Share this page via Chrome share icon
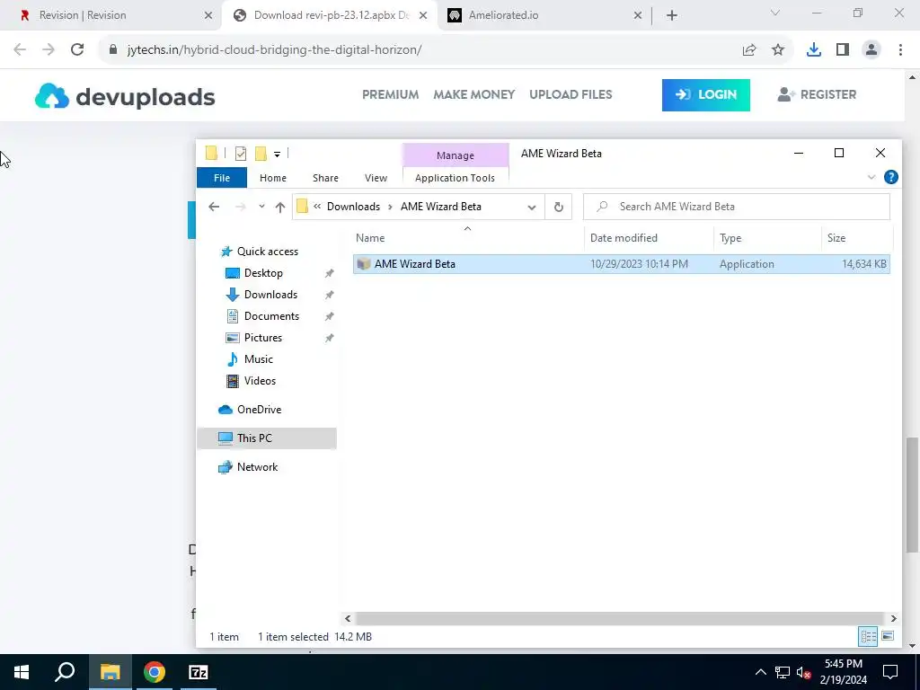 [749, 50]
